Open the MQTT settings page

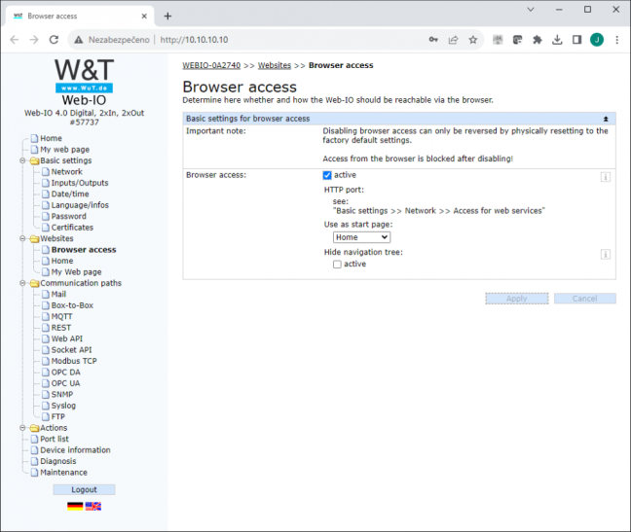pyautogui.click(x=61, y=317)
